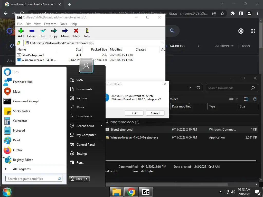Show more Google filter chips arrow
Screen dimensions: 263x197
click(199, 46)
